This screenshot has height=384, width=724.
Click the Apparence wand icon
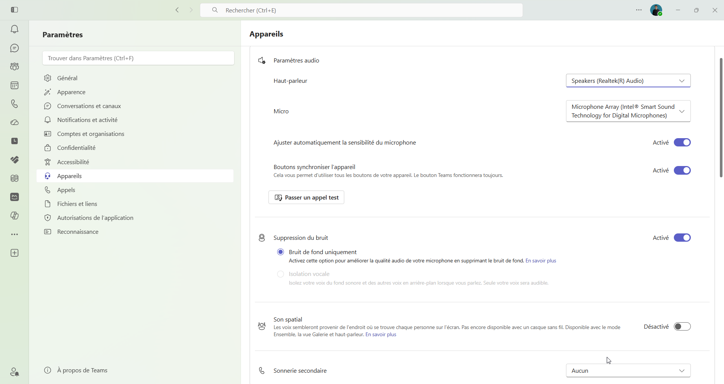[48, 92]
